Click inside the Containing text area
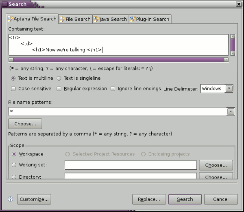The width and height of the screenshot is (244, 212). click(119, 45)
